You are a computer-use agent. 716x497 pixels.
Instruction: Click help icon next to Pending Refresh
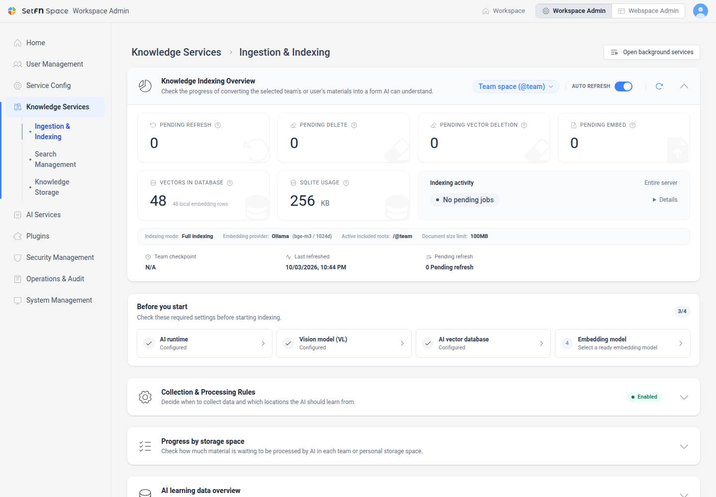(x=218, y=125)
